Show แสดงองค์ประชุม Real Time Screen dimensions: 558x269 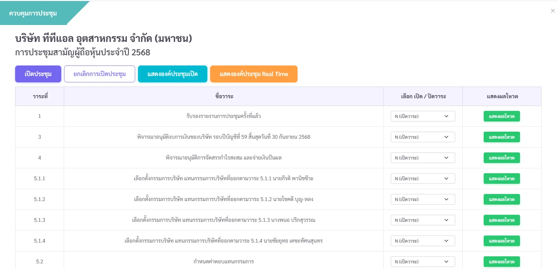click(253, 74)
